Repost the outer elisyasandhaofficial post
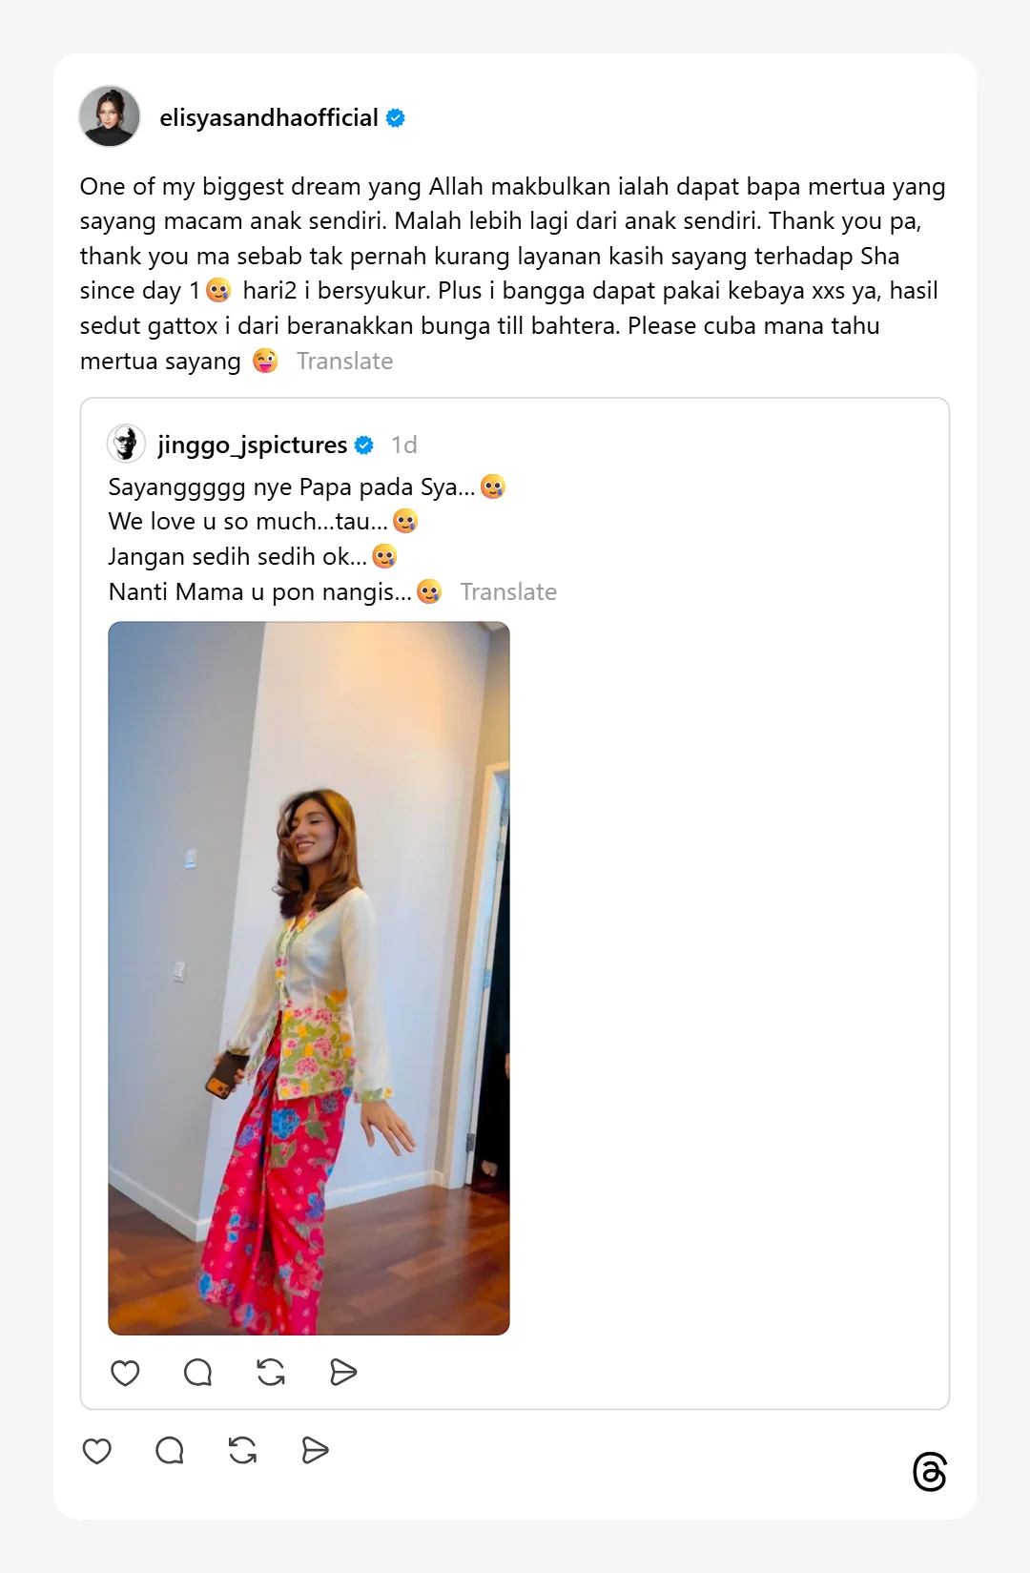The width and height of the screenshot is (1030, 1573). tap(242, 1451)
